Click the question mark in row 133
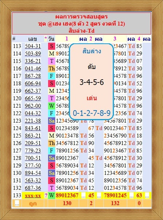The image size is (163, 220). pos(46,195)
